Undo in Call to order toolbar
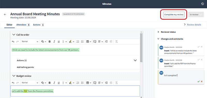 [13, 42]
